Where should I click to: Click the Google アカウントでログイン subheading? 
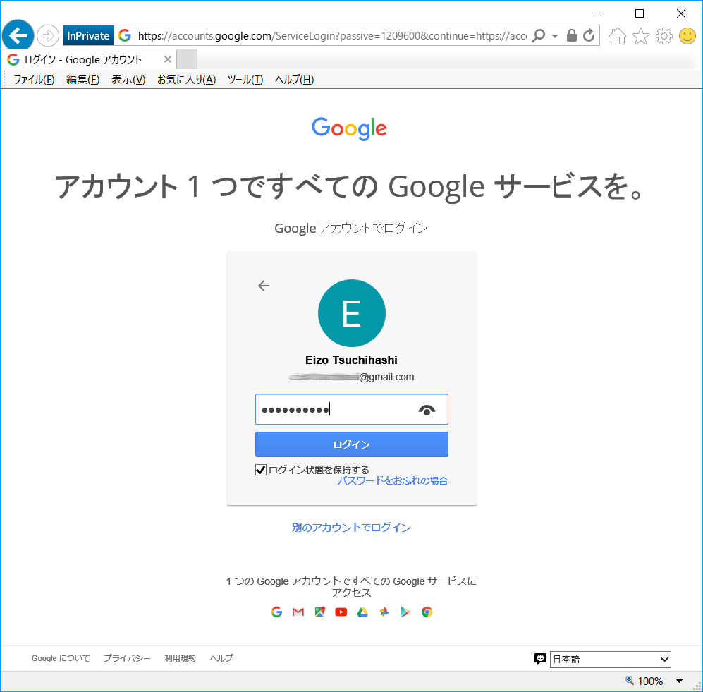[x=351, y=229]
